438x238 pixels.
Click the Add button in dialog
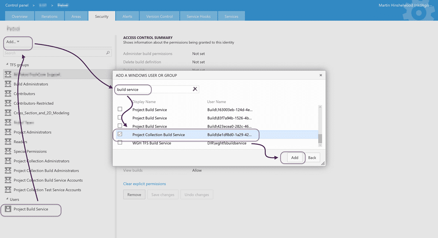(x=295, y=158)
